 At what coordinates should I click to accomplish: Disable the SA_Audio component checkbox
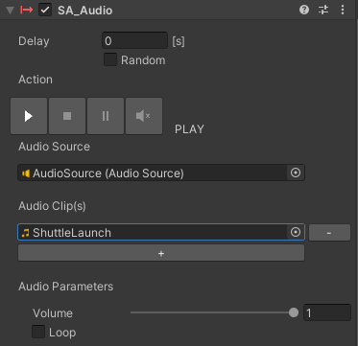click(x=45, y=10)
